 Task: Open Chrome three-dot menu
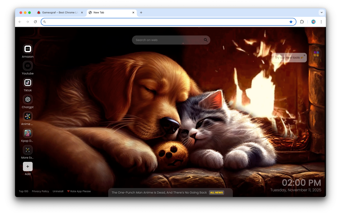tap(321, 22)
